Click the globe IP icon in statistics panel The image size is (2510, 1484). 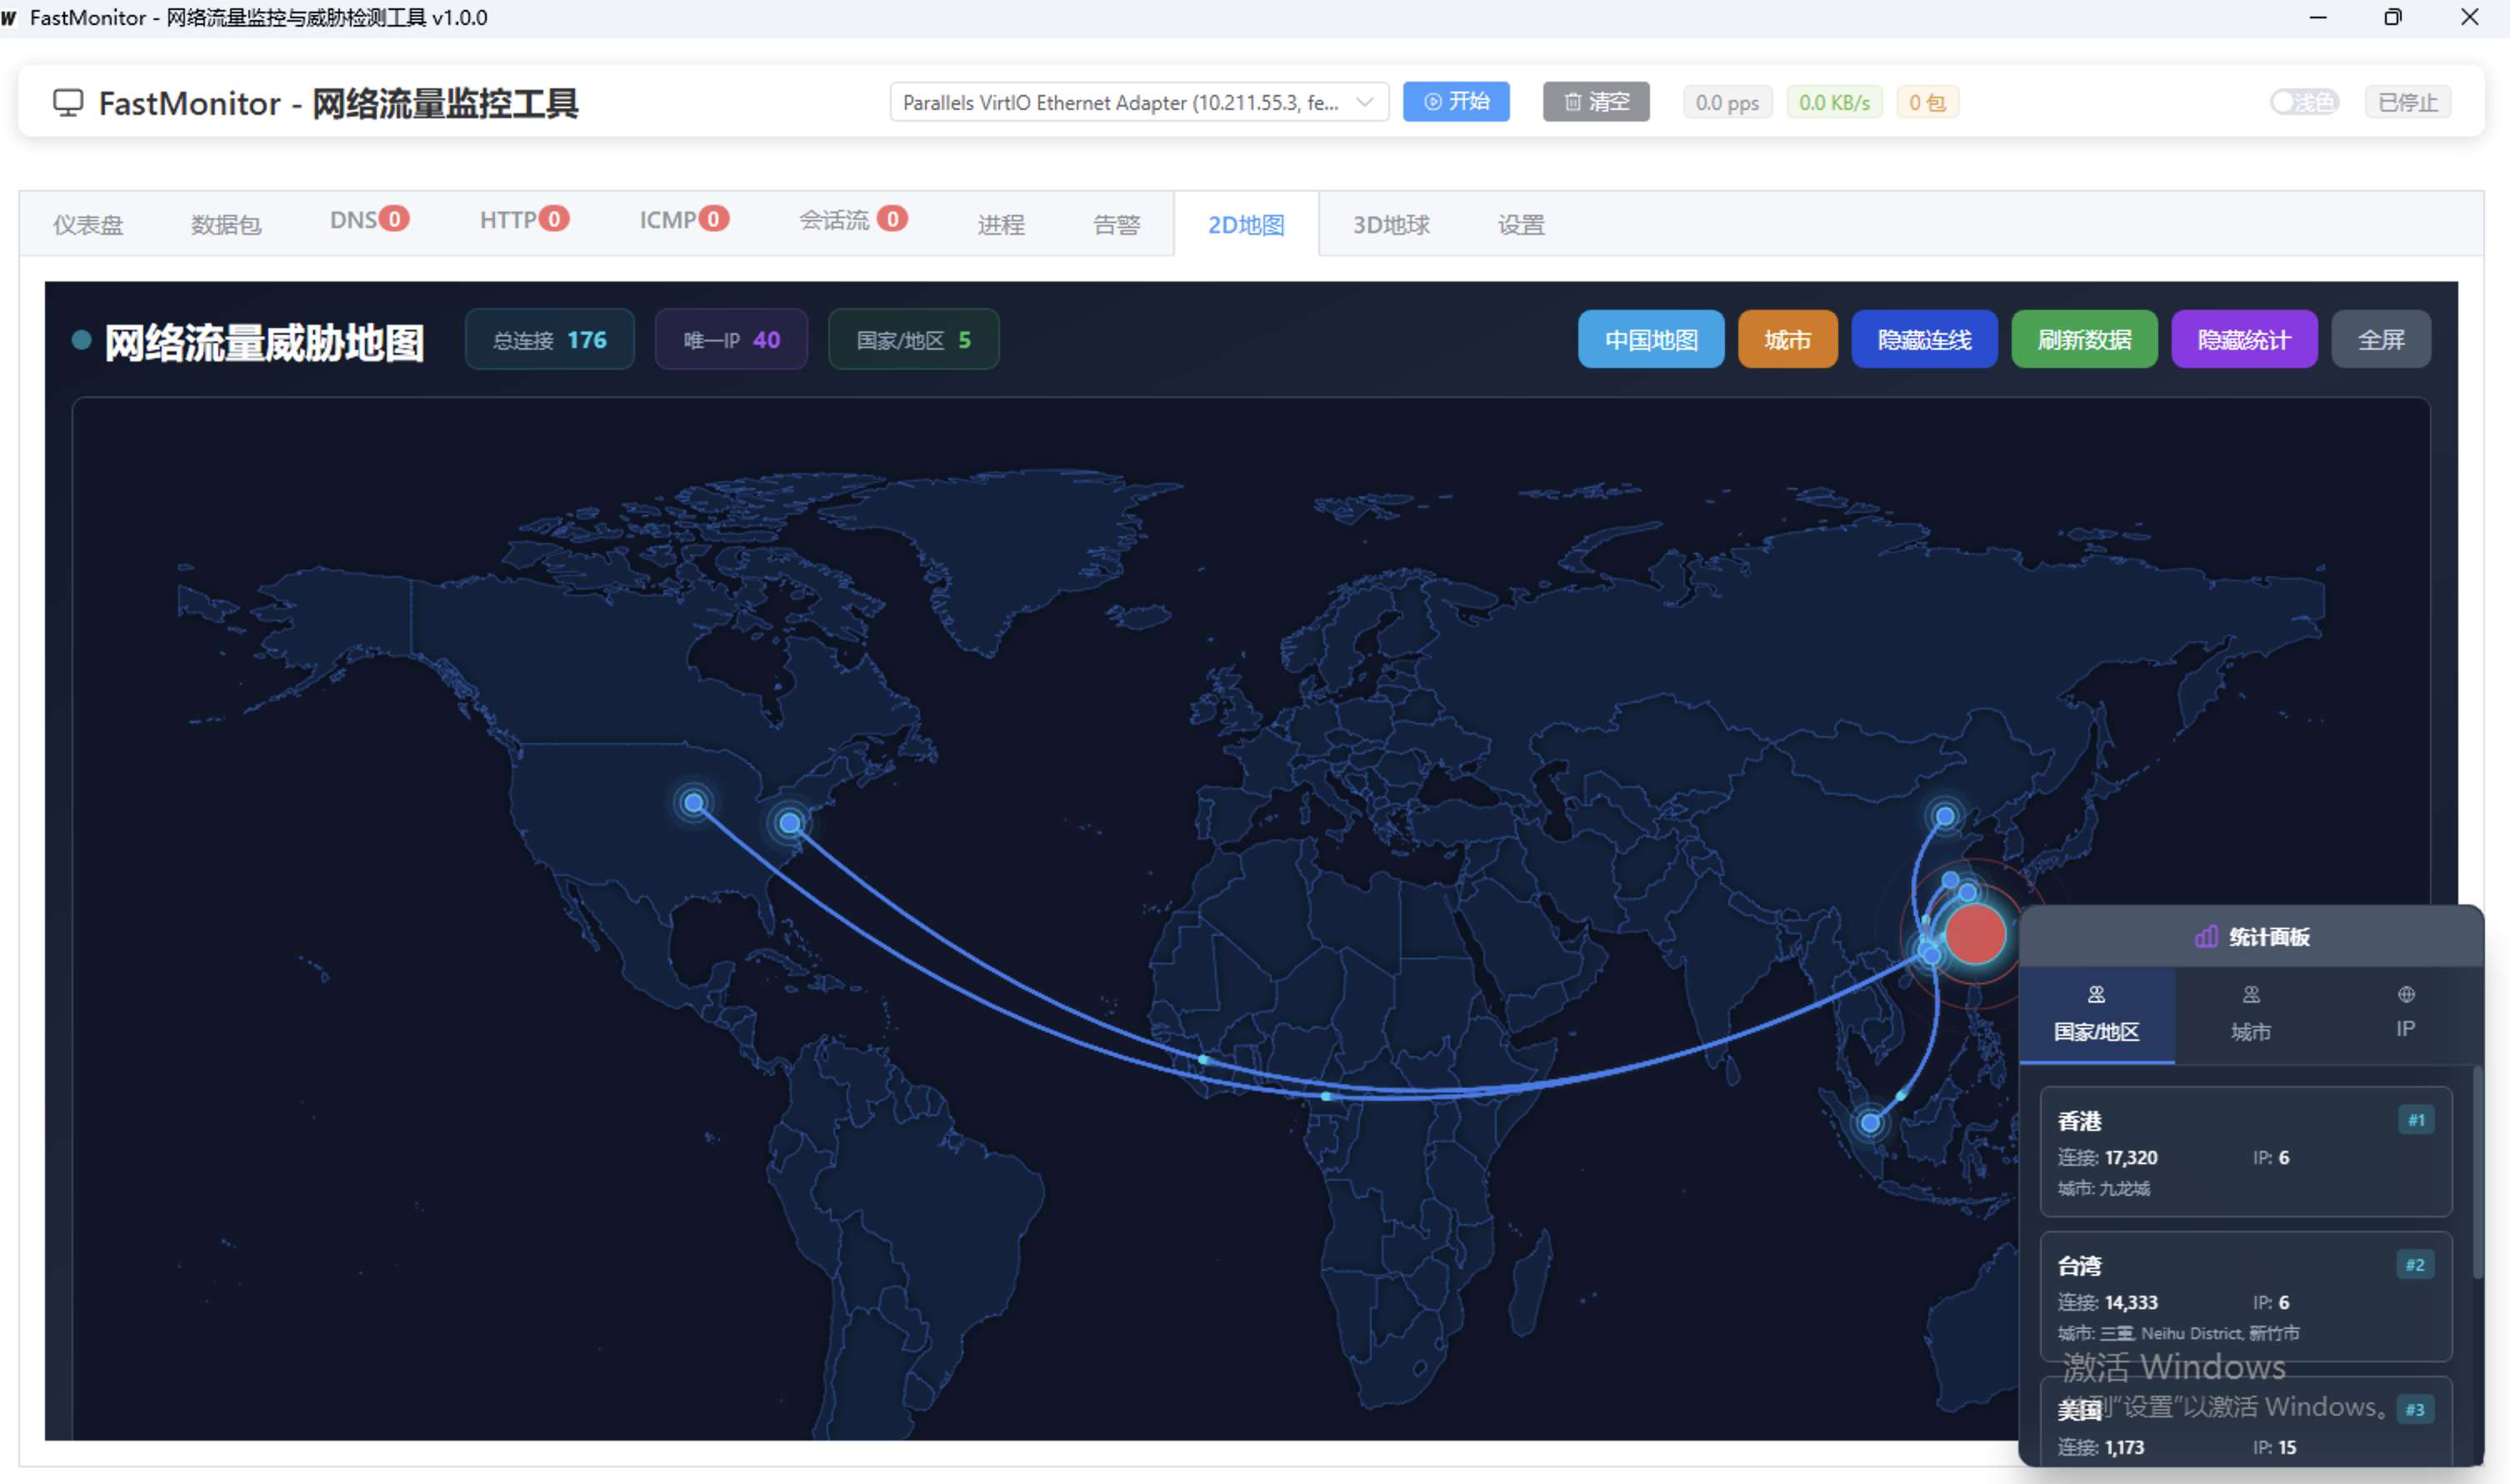click(x=2406, y=995)
